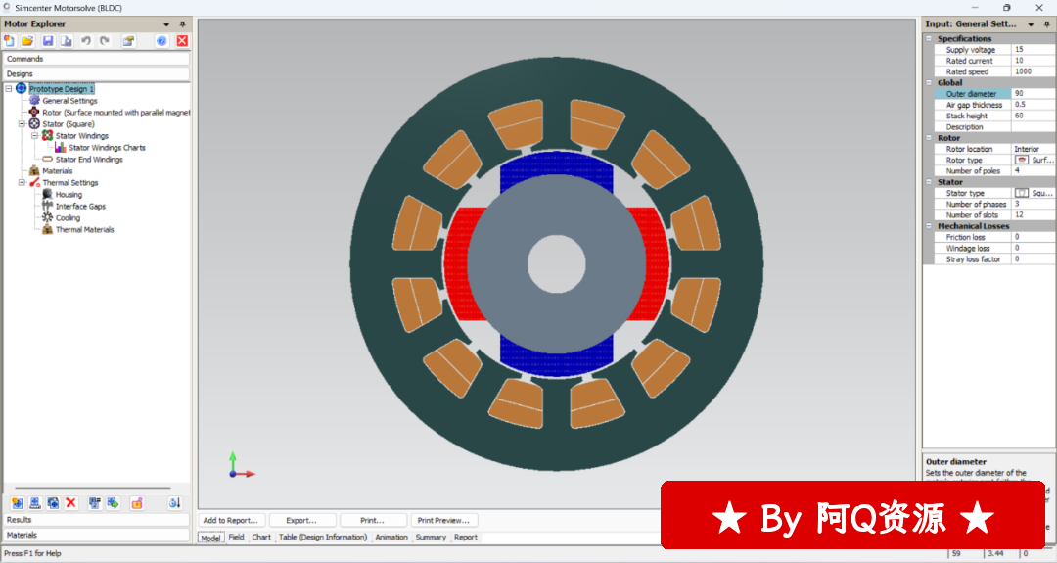Click the timer sort icon

[174, 503]
